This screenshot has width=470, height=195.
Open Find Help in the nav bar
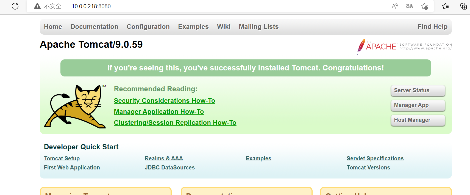pyautogui.click(x=432, y=27)
